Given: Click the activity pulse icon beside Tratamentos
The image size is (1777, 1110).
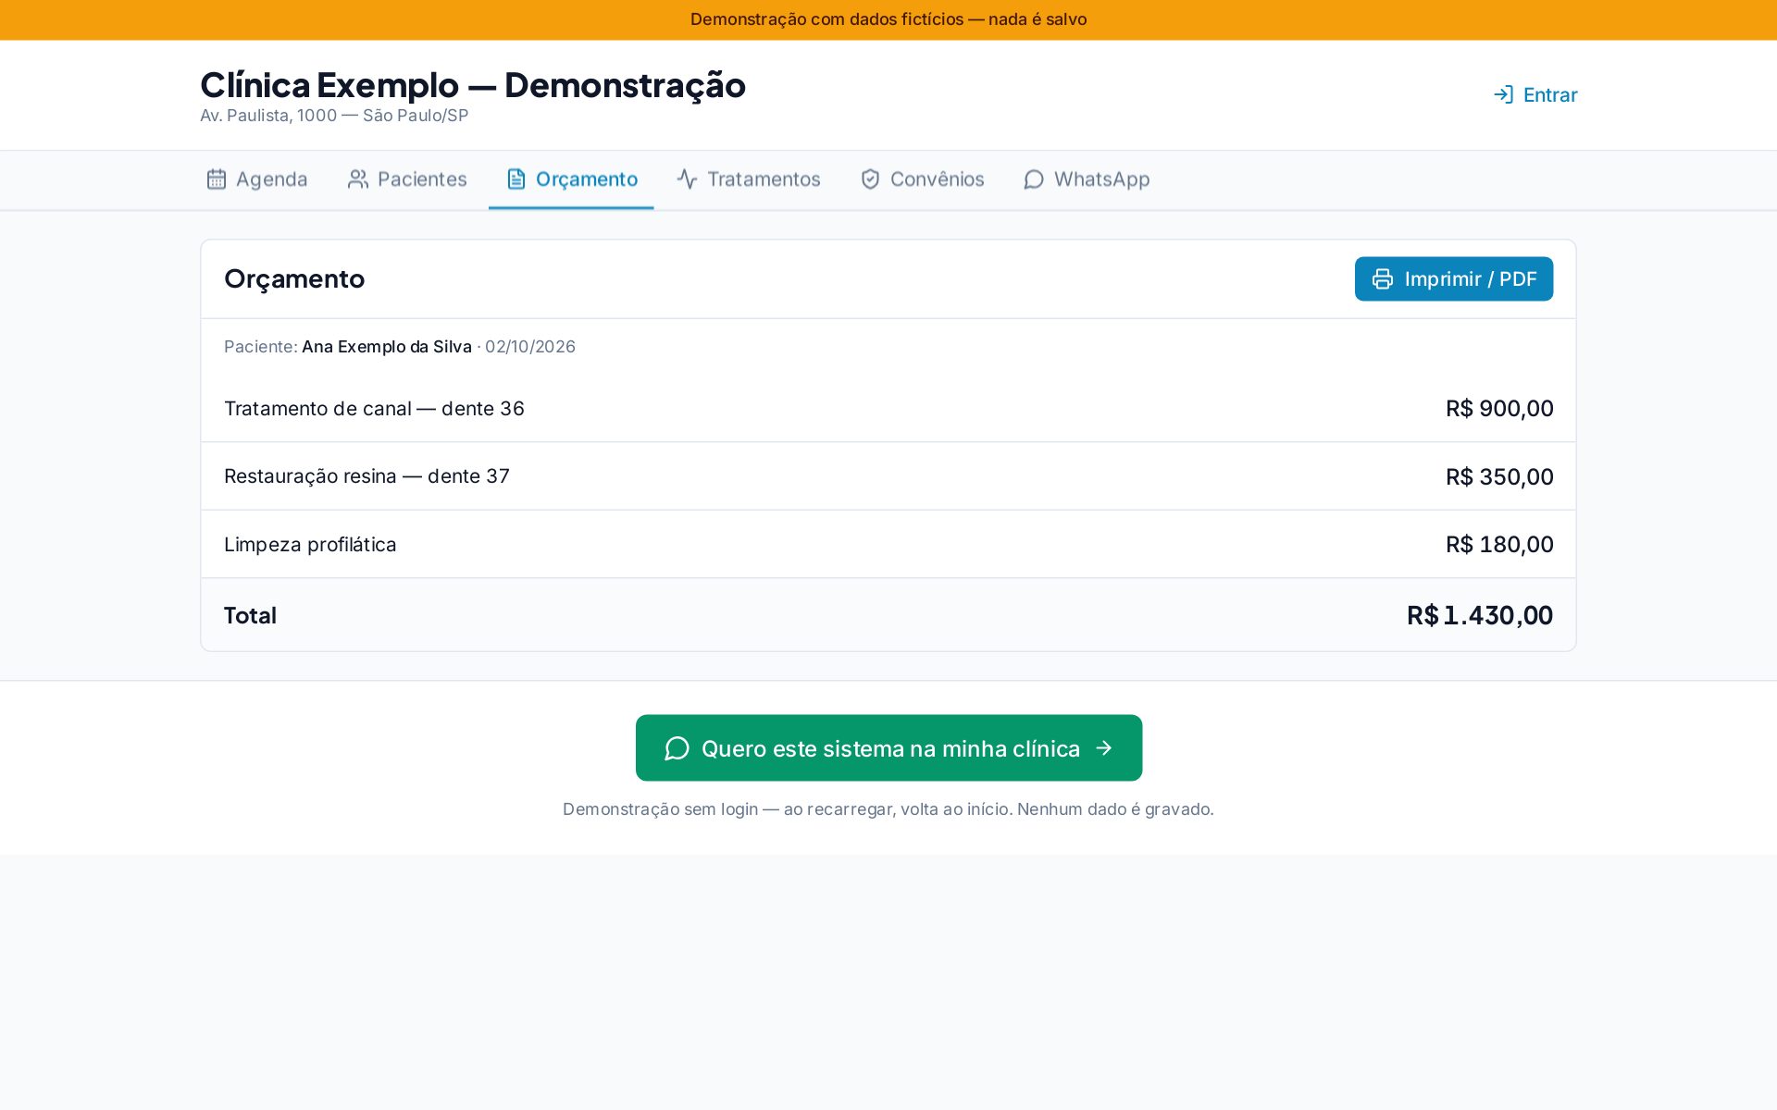Looking at the screenshot, I should (687, 179).
